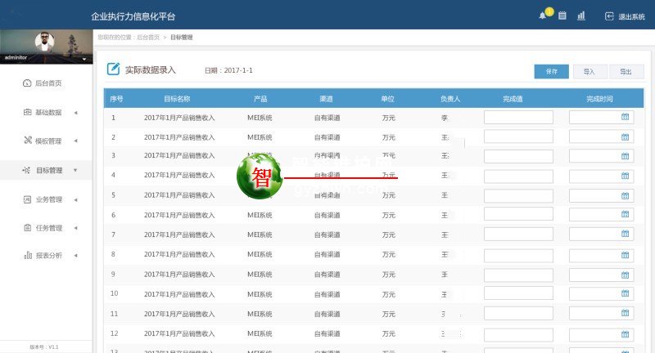Open the notification bell in header

coord(542,16)
